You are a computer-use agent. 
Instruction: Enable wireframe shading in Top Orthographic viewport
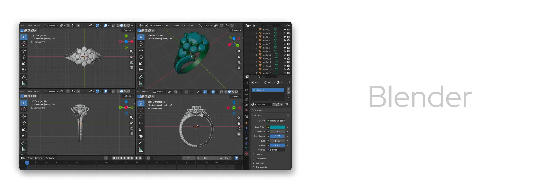pos(118,26)
